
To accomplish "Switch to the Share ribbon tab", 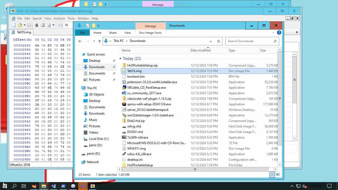I will click(113, 33).
